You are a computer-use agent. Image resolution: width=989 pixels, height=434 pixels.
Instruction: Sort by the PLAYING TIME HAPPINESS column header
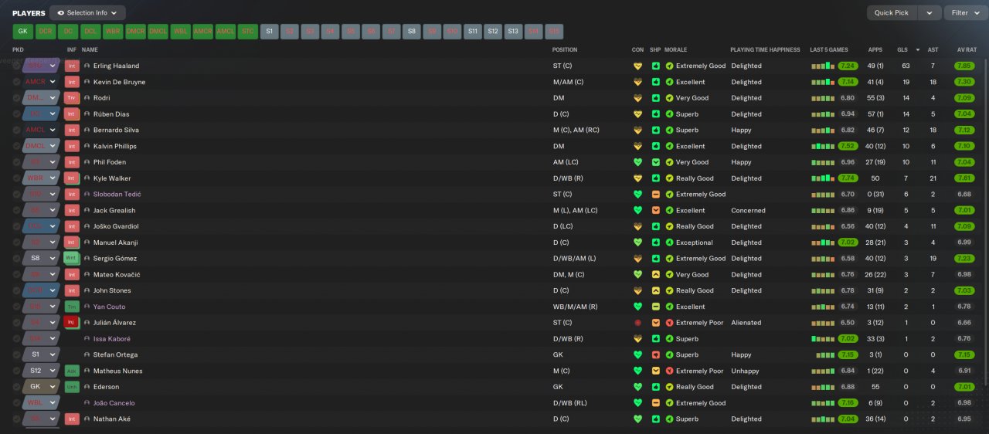point(765,49)
